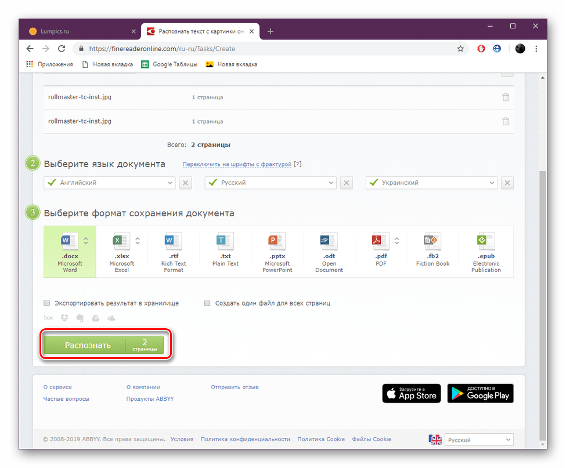Select the .xlsx Microsoft Excel format
Image resolution: width=566 pixels, height=468 pixels.
122,252
